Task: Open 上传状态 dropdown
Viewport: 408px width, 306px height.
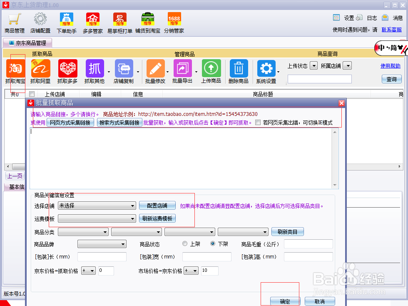Action: point(314,66)
